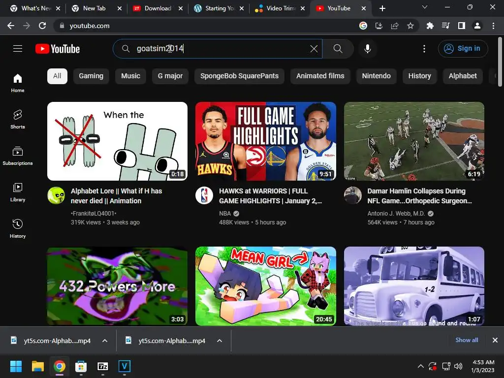
Task: Click the magnifier search button
Action: 338,49
